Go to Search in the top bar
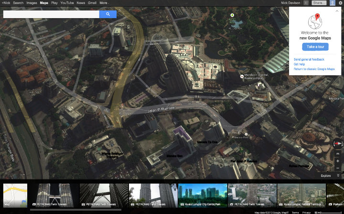Viewport: 344px width, 214px height. click(18, 3)
